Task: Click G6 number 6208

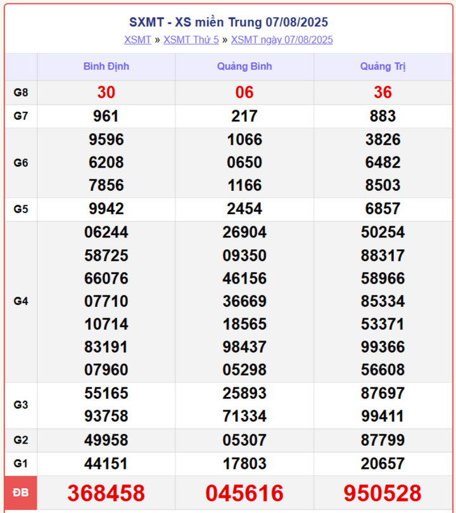Action: click(106, 162)
